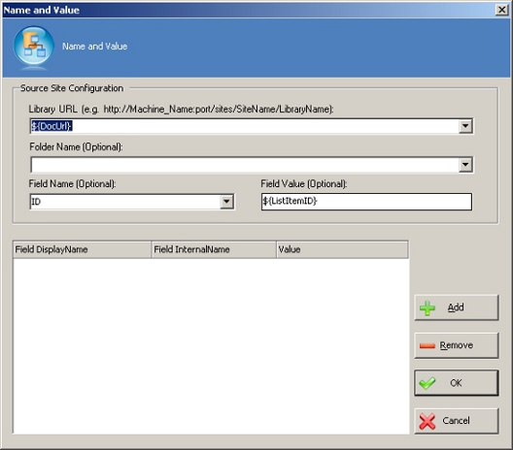Click empty area of the field list
Screen dimensions: 513x450
click(211, 346)
